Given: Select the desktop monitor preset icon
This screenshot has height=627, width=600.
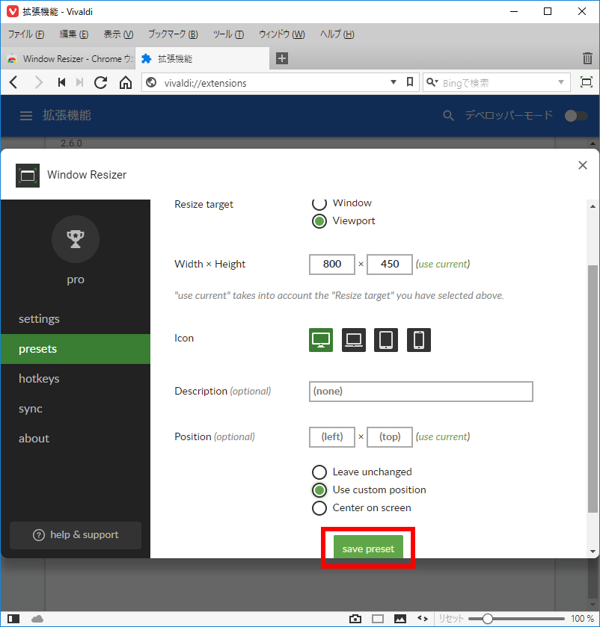Looking at the screenshot, I should (321, 340).
